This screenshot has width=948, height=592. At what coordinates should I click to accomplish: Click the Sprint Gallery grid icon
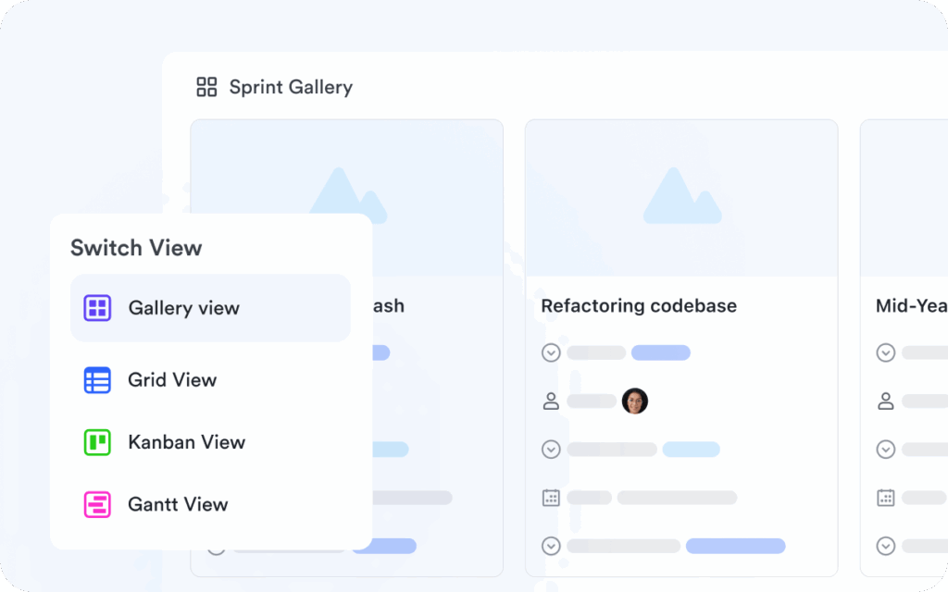tap(206, 86)
